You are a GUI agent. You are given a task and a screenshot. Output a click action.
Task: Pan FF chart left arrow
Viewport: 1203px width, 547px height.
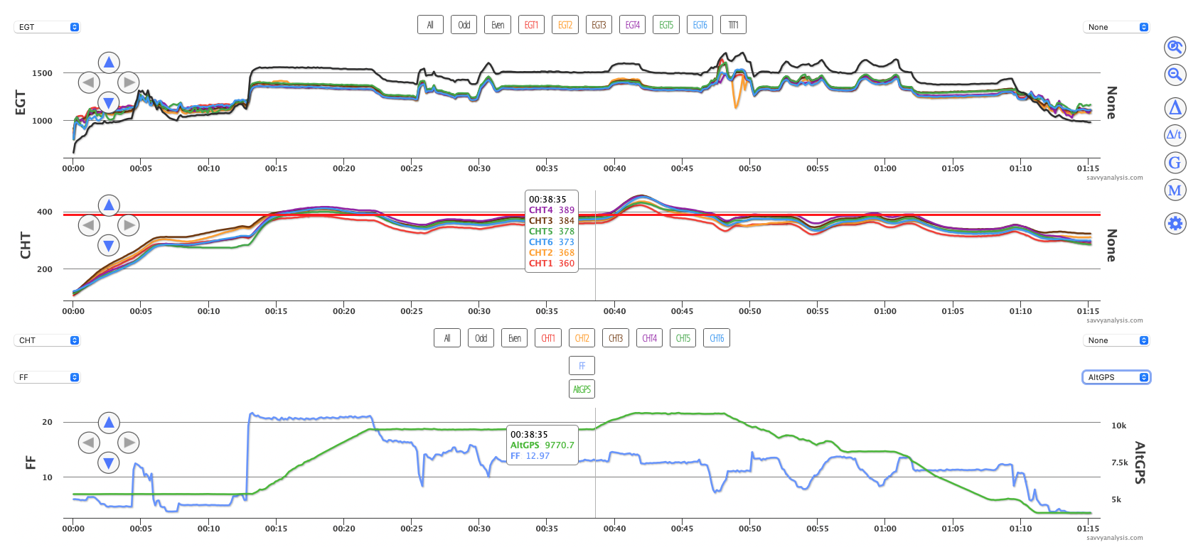pyautogui.click(x=89, y=443)
